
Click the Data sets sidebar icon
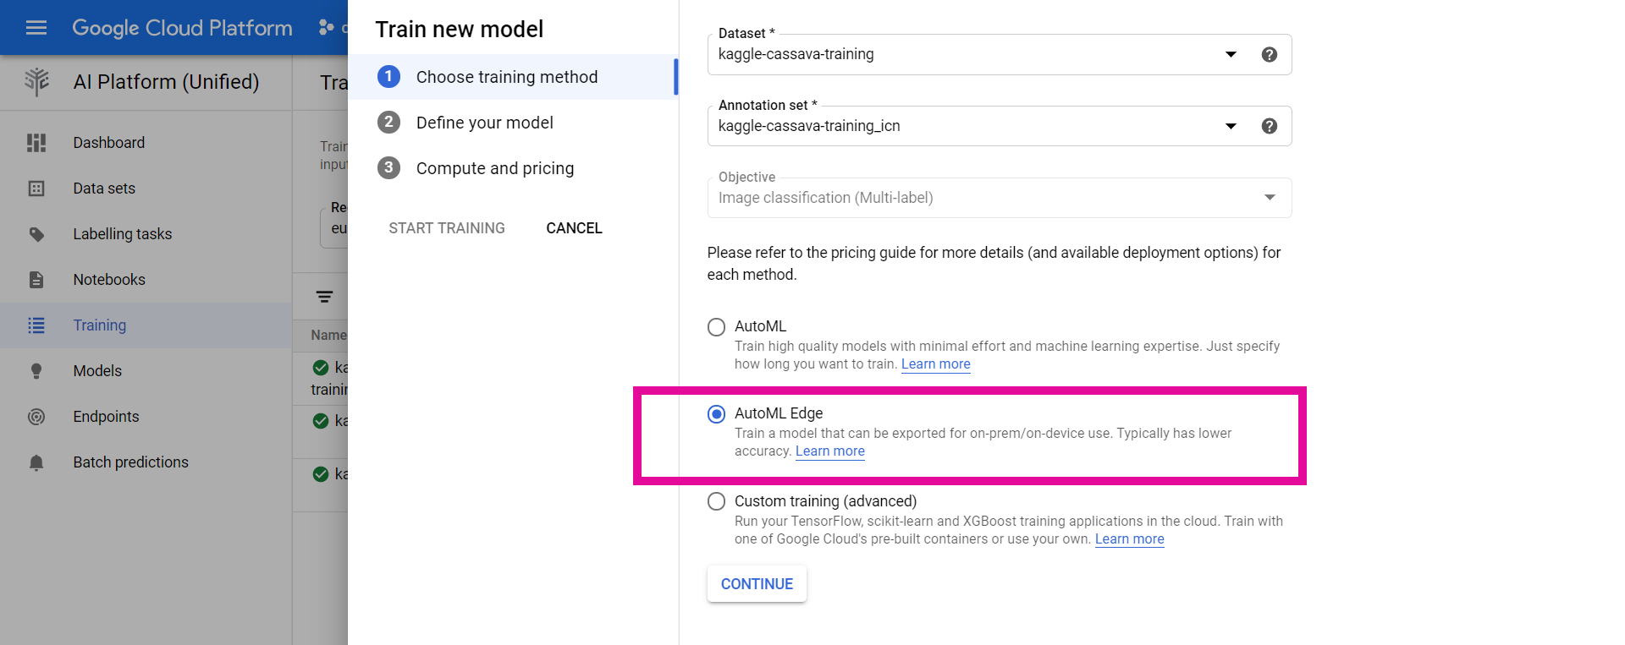point(36,189)
